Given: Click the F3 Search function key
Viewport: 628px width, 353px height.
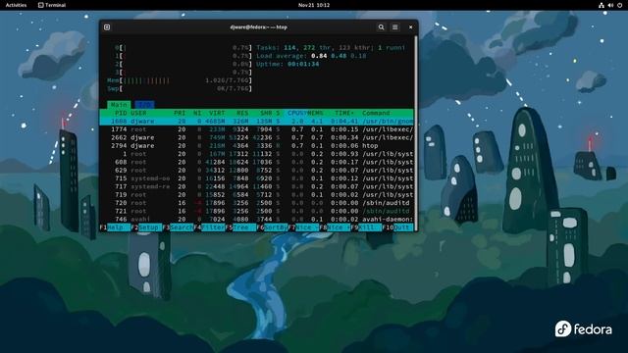Looking at the screenshot, I should pyautogui.click(x=178, y=227).
